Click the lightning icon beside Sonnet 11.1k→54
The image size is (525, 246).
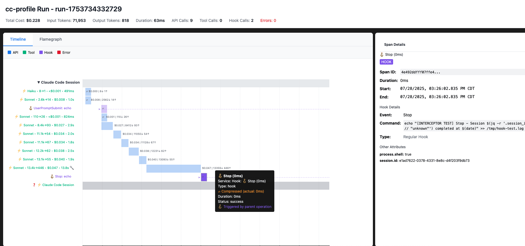point(20,134)
